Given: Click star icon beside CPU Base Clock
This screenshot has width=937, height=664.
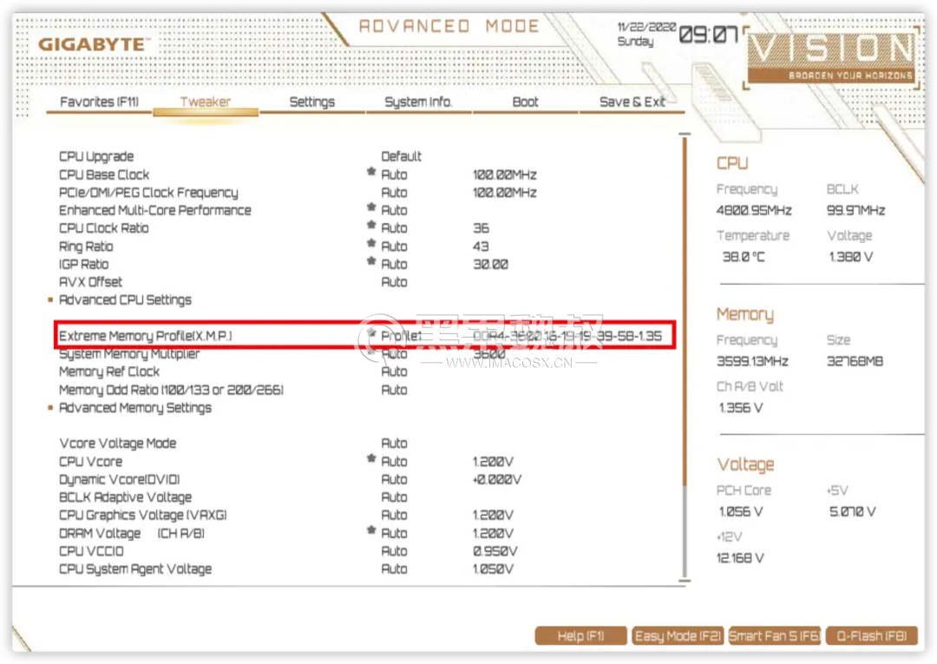Looking at the screenshot, I should coord(371,172).
